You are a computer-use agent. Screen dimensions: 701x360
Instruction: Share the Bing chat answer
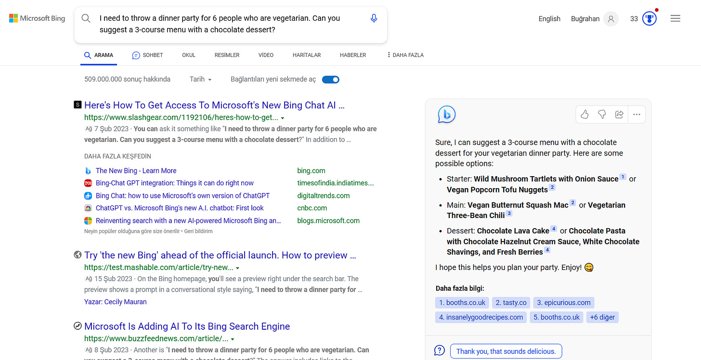[619, 115]
